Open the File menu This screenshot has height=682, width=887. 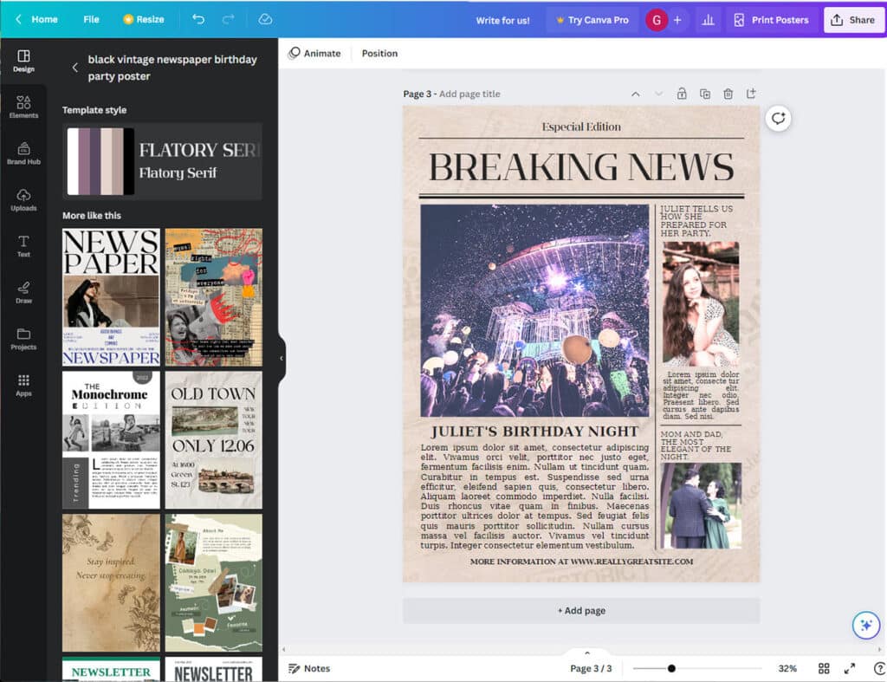click(x=91, y=19)
